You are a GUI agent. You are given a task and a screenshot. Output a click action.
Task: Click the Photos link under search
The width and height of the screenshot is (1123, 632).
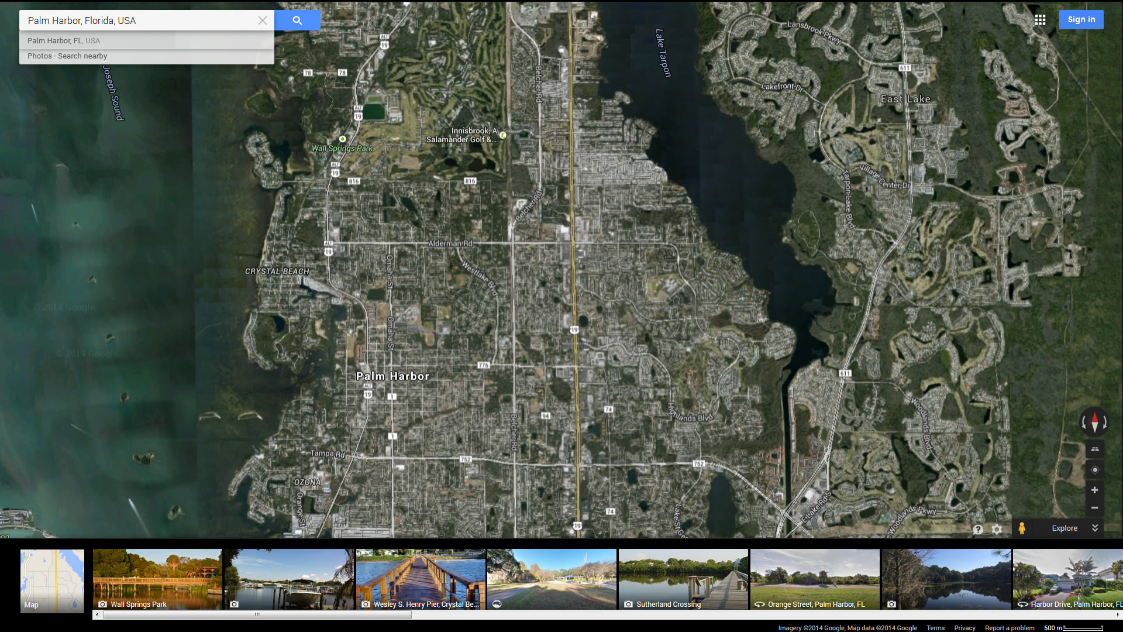tap(39, 56)
